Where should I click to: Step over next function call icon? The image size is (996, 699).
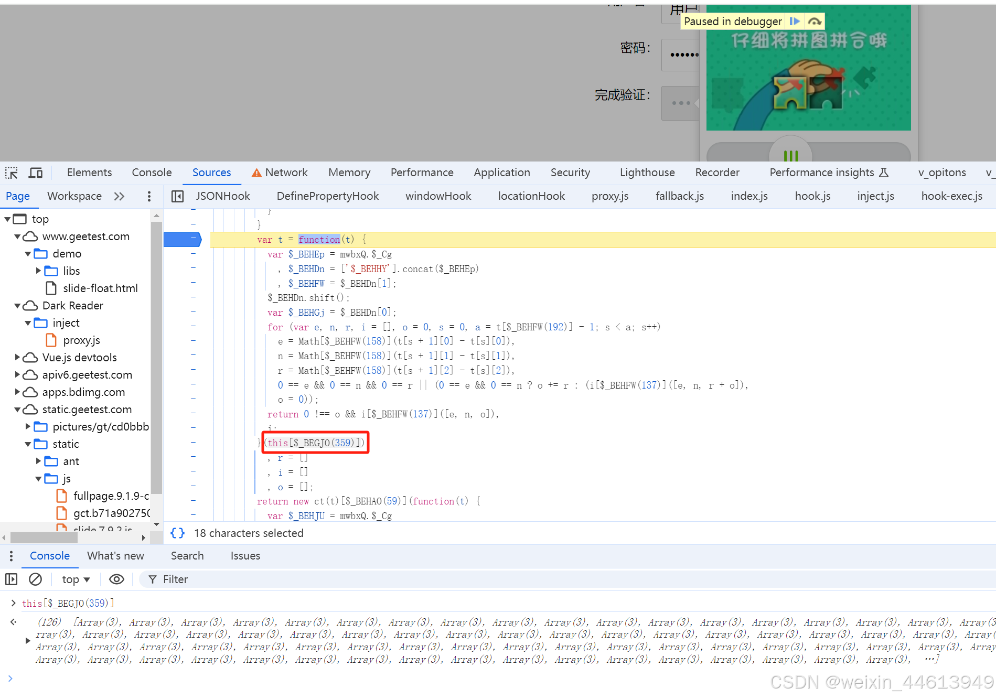point(814,21)
